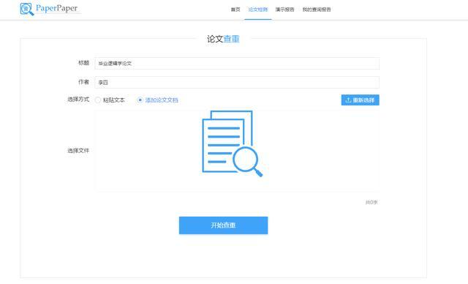Open the 论文检测 navigation tab
The image size is (468, 284).
click(x=258, y=10)
